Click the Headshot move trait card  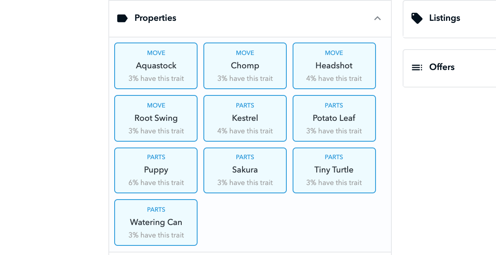coord(334,66)
